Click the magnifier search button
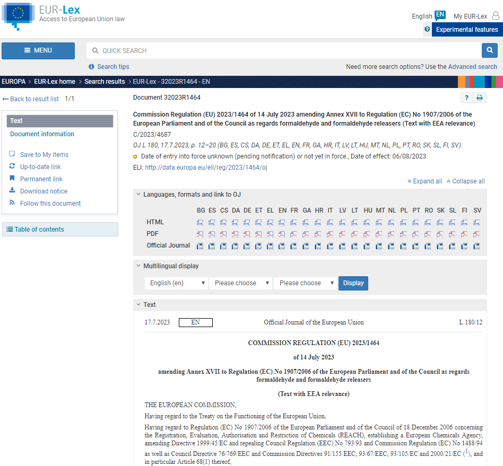Viewport: 503px width, 466px height. (489, 50)
